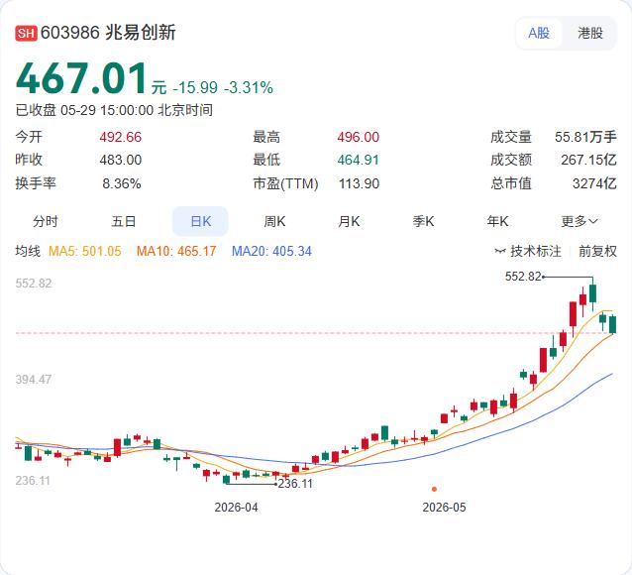
Task: Click the 总市值 value 3274亿
Action: [594, 183]
